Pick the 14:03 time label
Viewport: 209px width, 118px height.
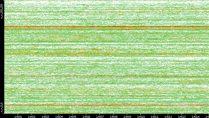(x=45, y=117)
